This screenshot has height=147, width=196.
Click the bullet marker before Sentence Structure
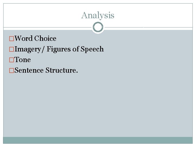[x=12, y=71]
